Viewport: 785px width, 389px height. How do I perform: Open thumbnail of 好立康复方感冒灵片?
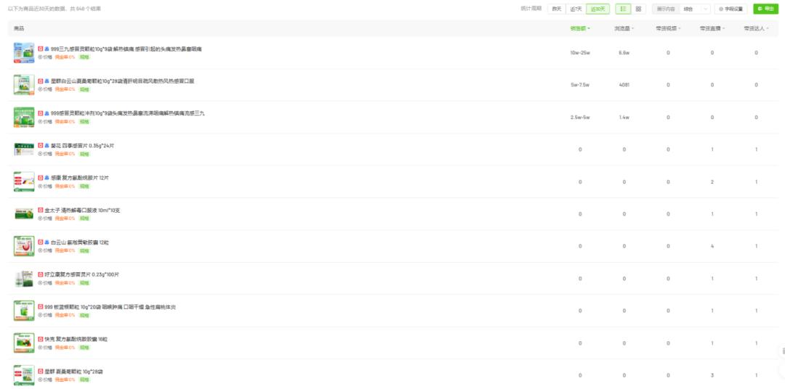pyautogui.click(x=24, y=279)
